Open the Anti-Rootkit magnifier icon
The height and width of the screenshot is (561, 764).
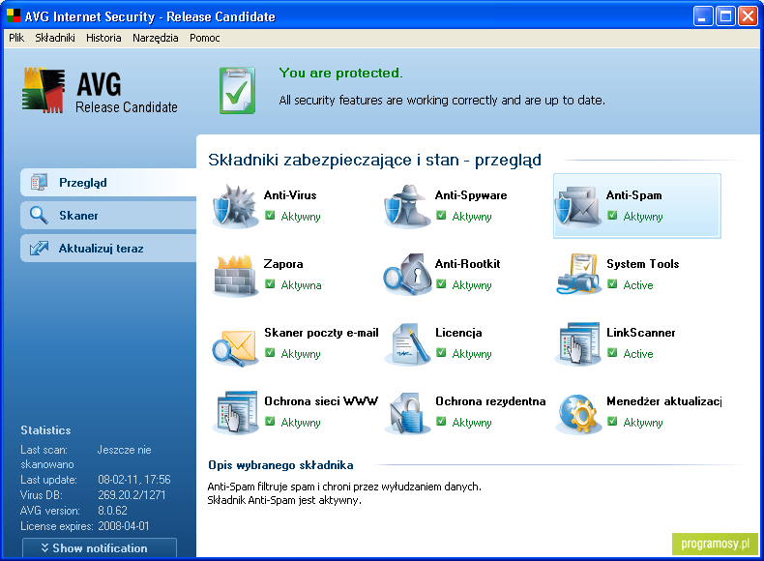click(x=407, y=275)
